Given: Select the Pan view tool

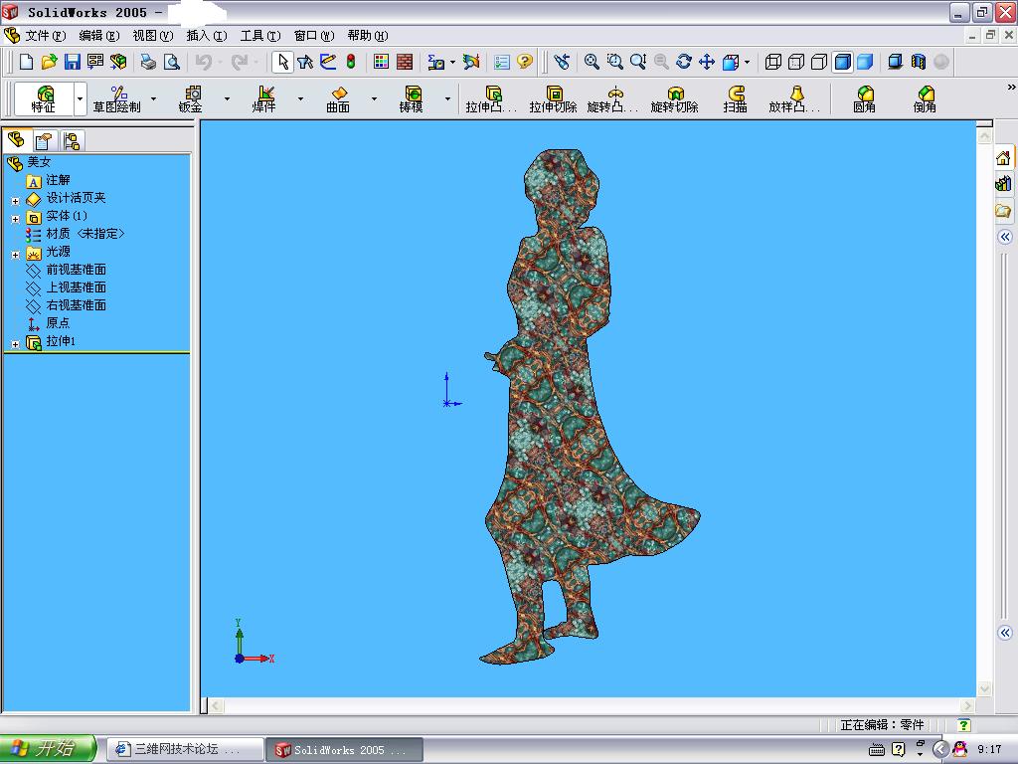Looking at the screenshot, I should tap(707, 62).
